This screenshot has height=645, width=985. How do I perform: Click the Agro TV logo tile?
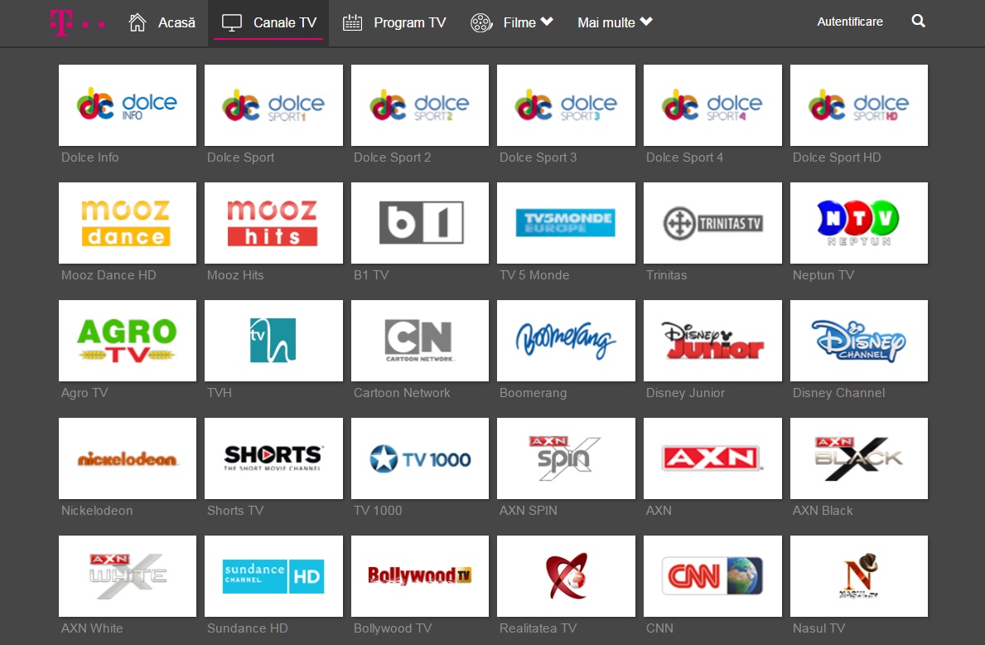click(128, 340)
